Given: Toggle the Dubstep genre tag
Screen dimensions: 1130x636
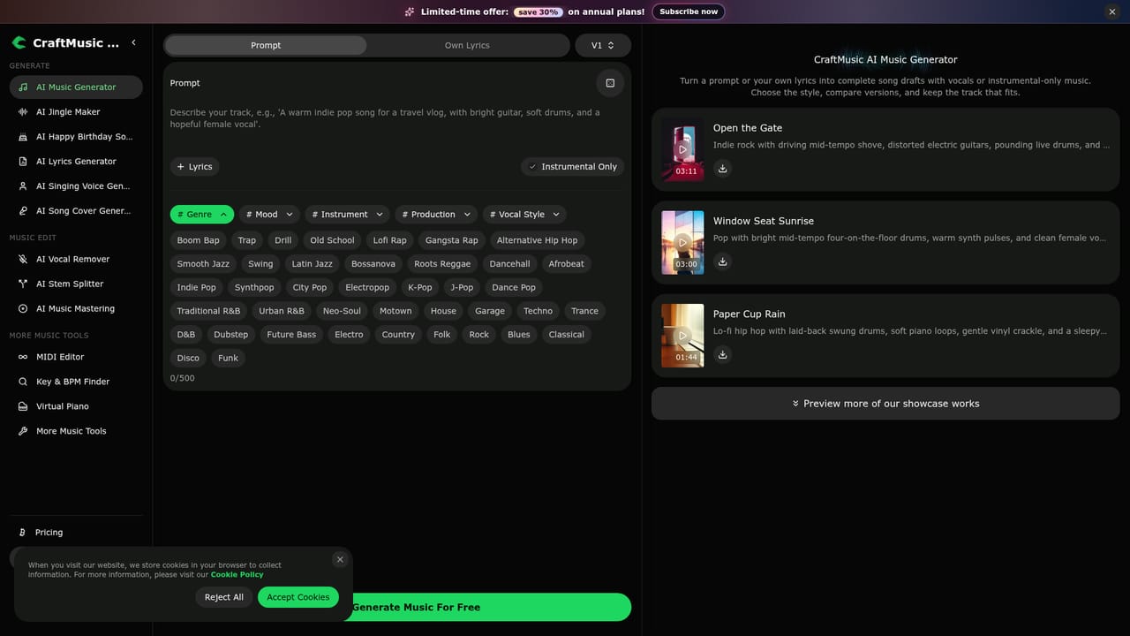Looking at the screenshot, I should 231,335.
